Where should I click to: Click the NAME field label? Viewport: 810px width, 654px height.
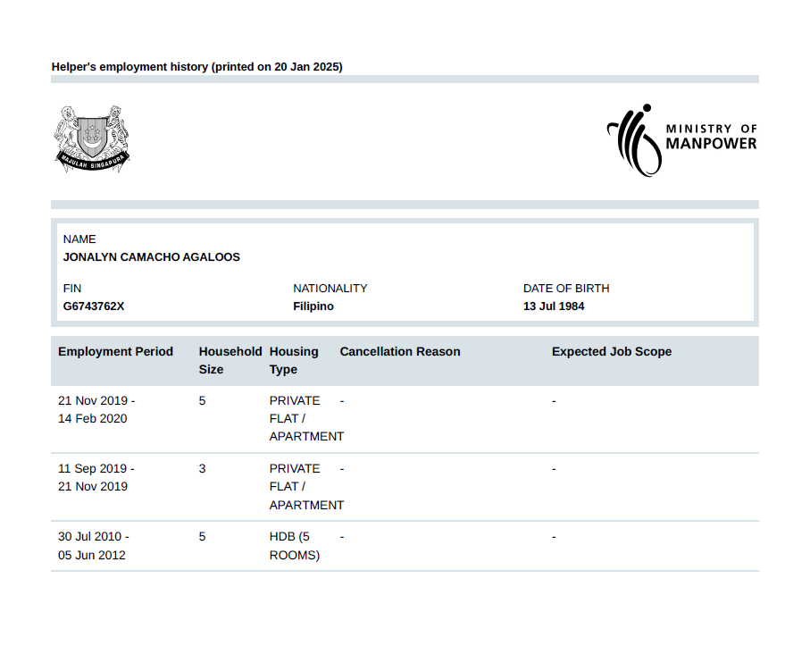(x=79, y=239)
